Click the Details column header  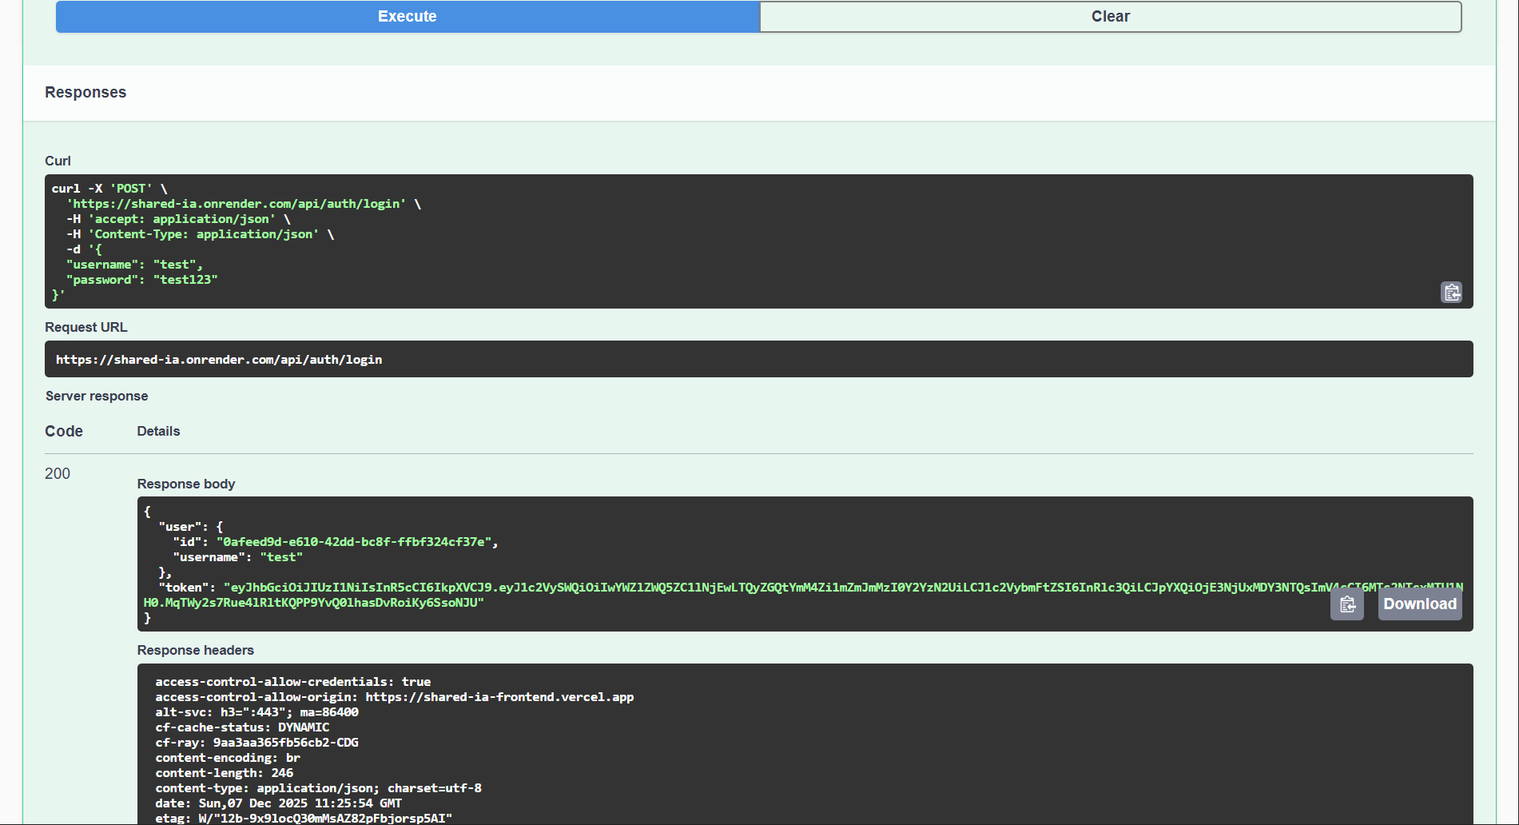point(157,431)
